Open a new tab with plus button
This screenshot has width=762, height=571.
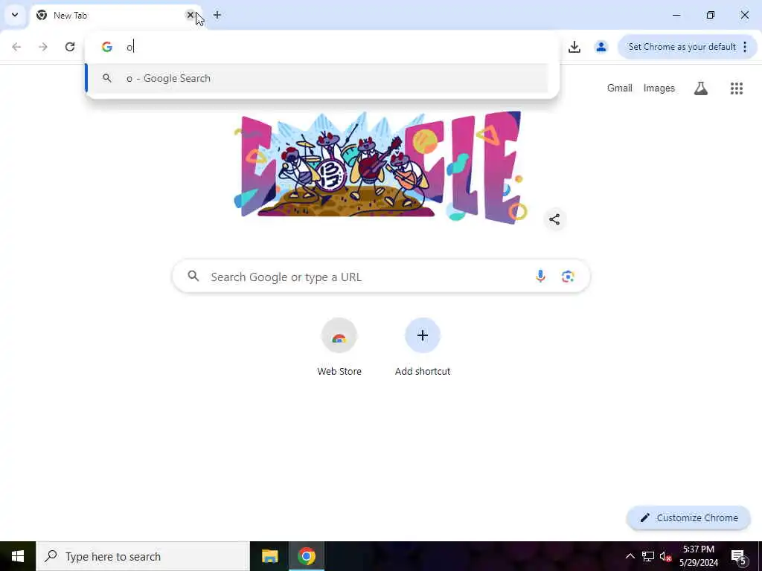[217, 15]
